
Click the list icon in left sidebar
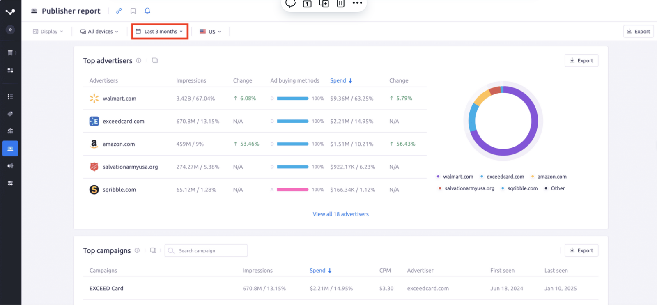coord(10,97)
